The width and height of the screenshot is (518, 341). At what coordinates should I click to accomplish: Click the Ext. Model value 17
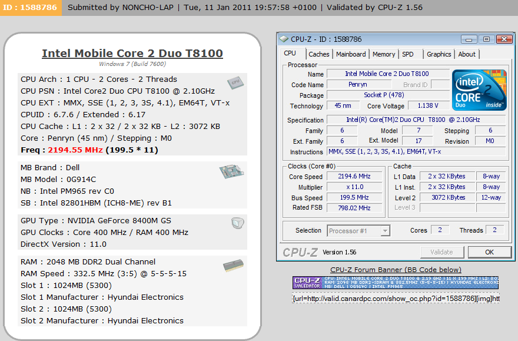[417, 141]
